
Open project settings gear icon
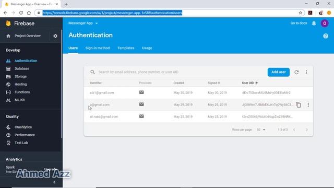55,36
